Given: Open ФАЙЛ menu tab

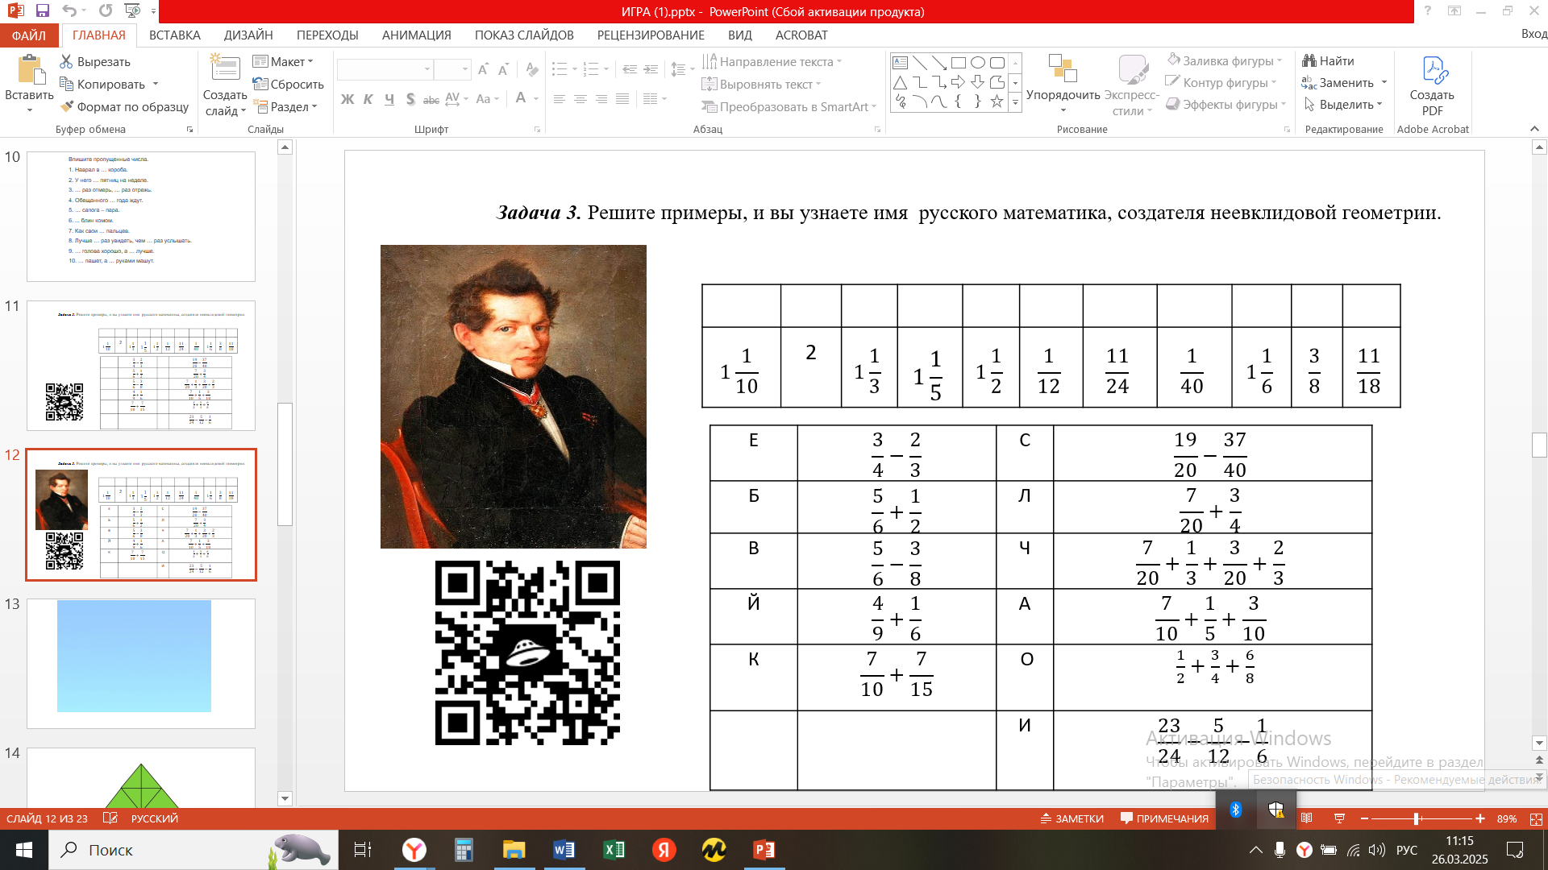Looking at the screenshot, I should click(x=29, y=35).
